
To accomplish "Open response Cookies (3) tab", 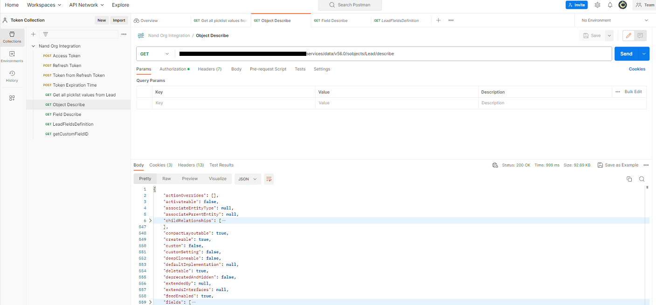I will click(x=161, y=165).
